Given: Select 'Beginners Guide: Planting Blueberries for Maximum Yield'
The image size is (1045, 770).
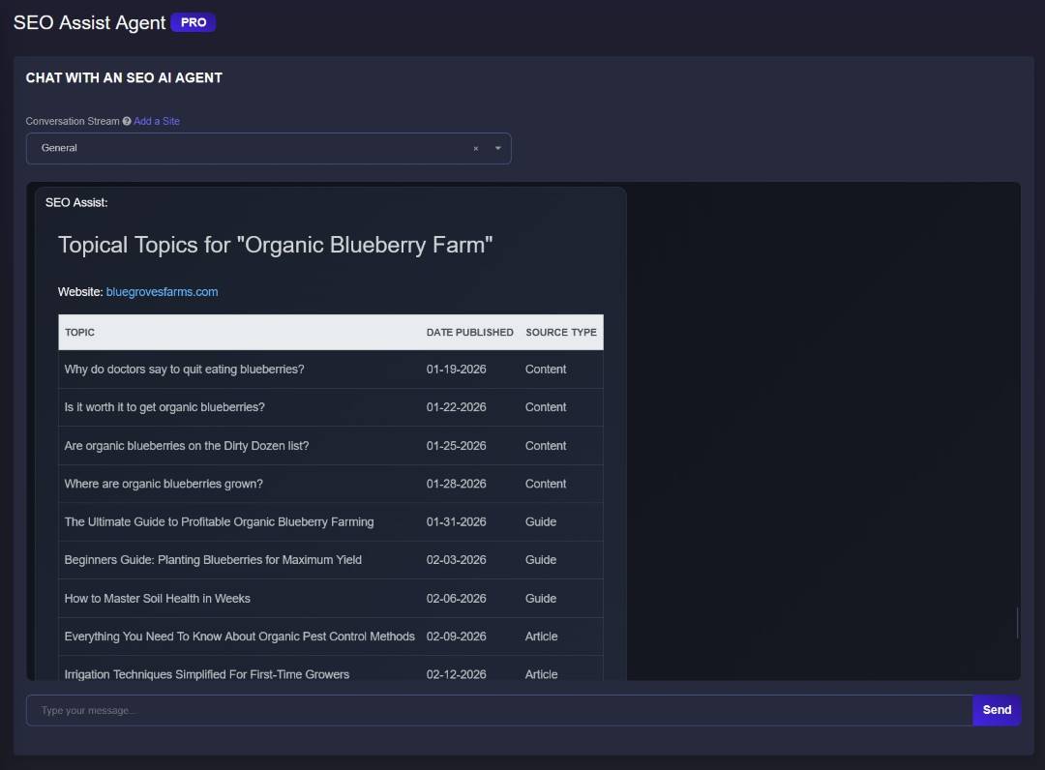Looking at the screenshot, I should 213,559.
